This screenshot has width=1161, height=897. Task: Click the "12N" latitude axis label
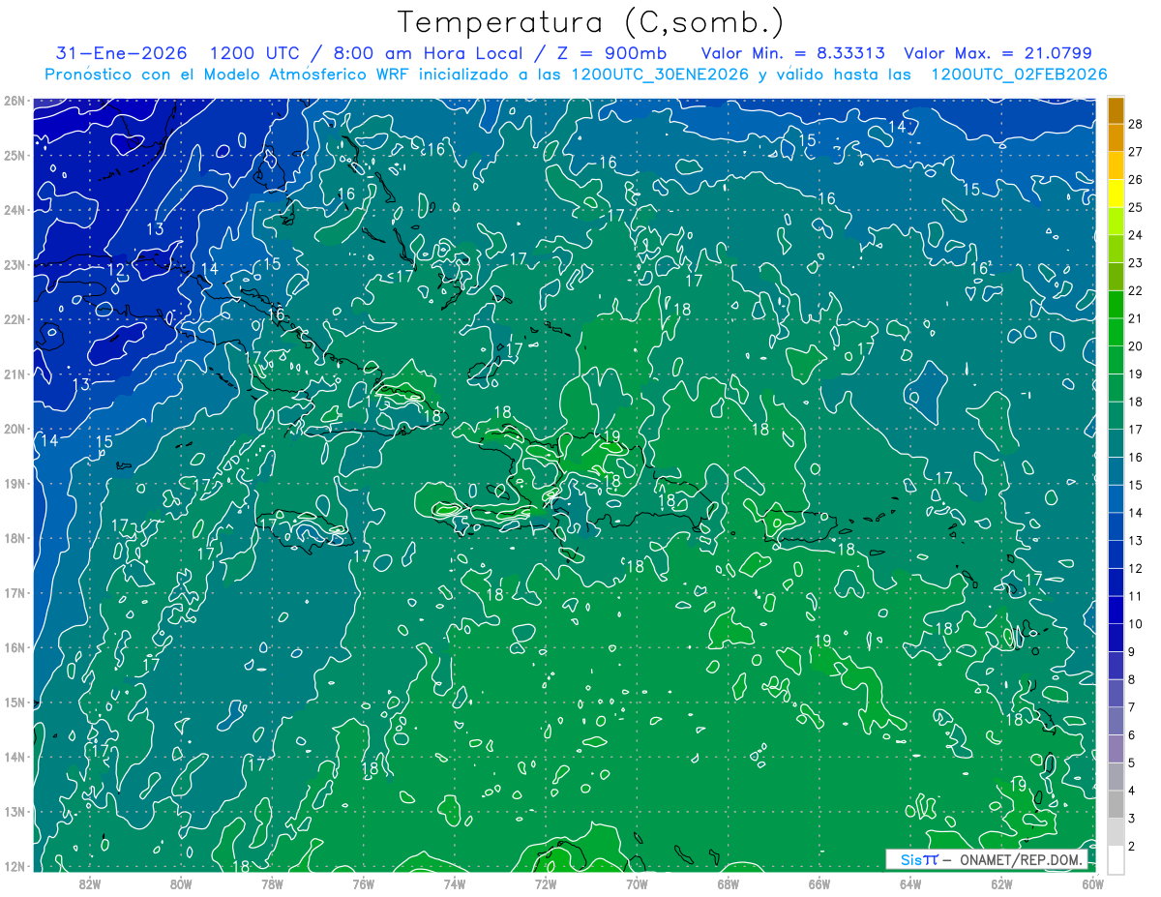[x=14, y=866]
